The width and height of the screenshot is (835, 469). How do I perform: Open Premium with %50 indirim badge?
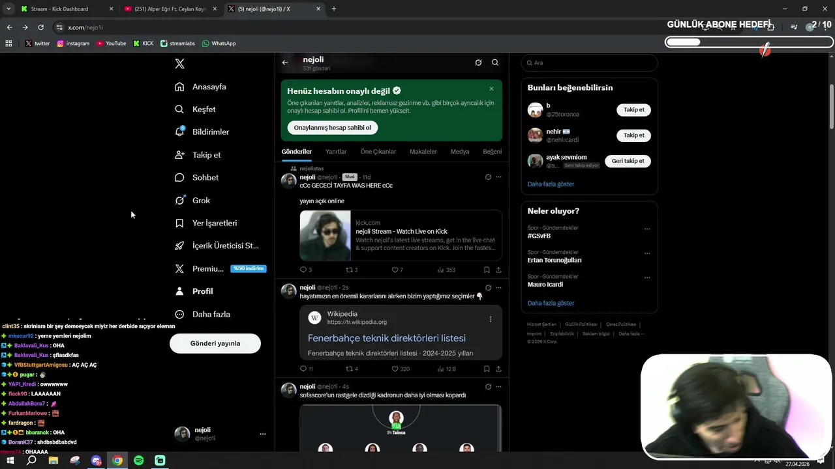[220, 268]
